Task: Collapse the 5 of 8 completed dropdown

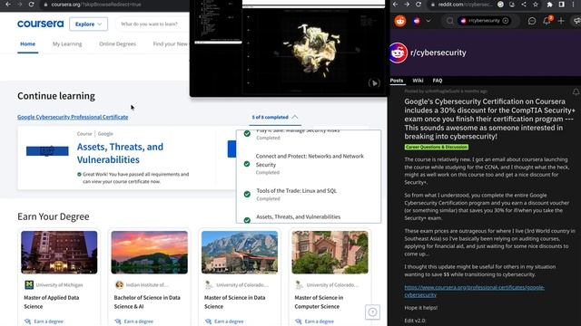Action: click(274, 117)
